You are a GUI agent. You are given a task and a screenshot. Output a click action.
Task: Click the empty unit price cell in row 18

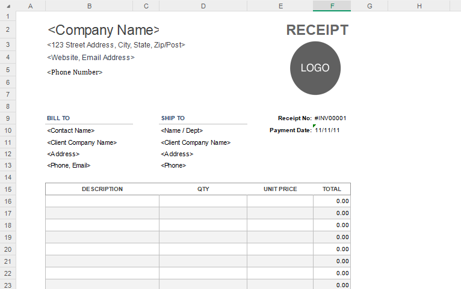pyautogui.click(x=280, y=225)
